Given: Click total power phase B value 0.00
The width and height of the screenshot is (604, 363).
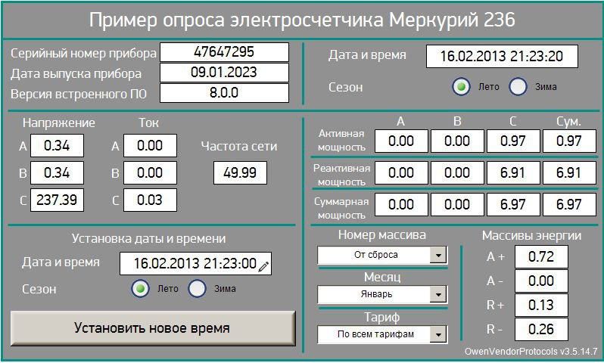Looking at the screenshot, I should click(457, 204).
